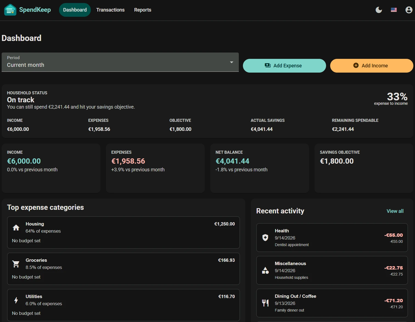The image size is (415, 322).
Task: Click the Remaining Spendable €2,241.44 value
Action: pos(343,129)
